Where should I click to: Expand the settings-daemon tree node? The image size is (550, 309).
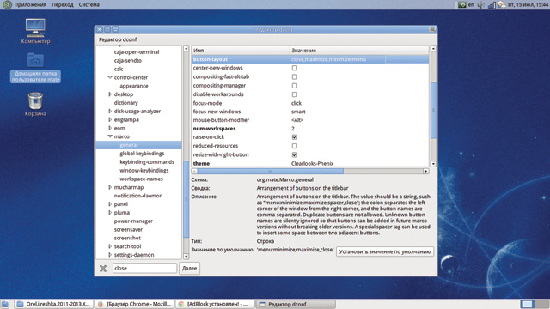[110, 255]
